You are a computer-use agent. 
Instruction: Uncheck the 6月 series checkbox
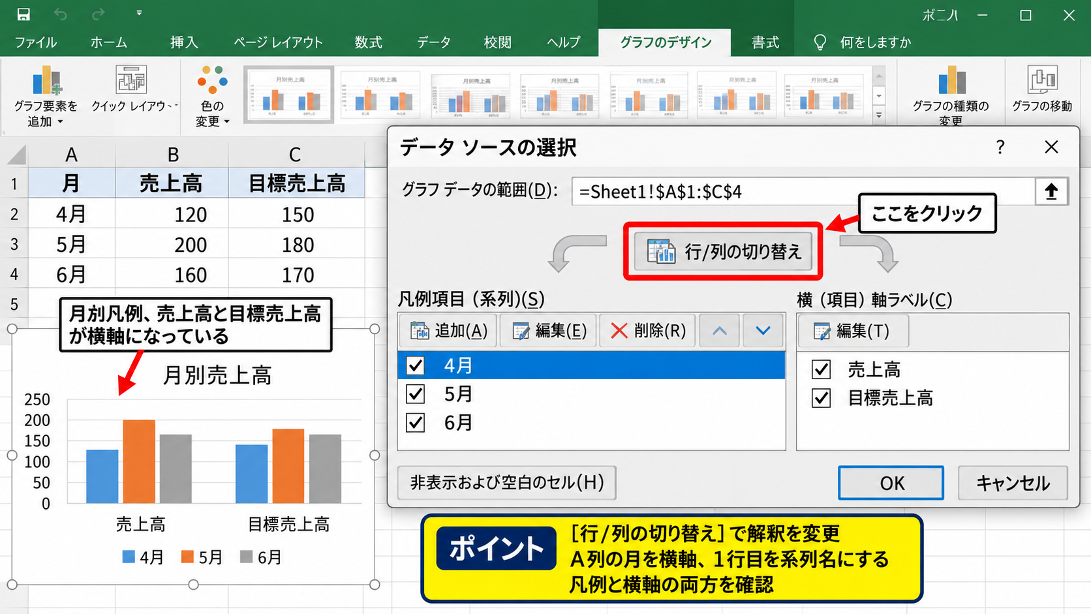(x=416, y=423)
